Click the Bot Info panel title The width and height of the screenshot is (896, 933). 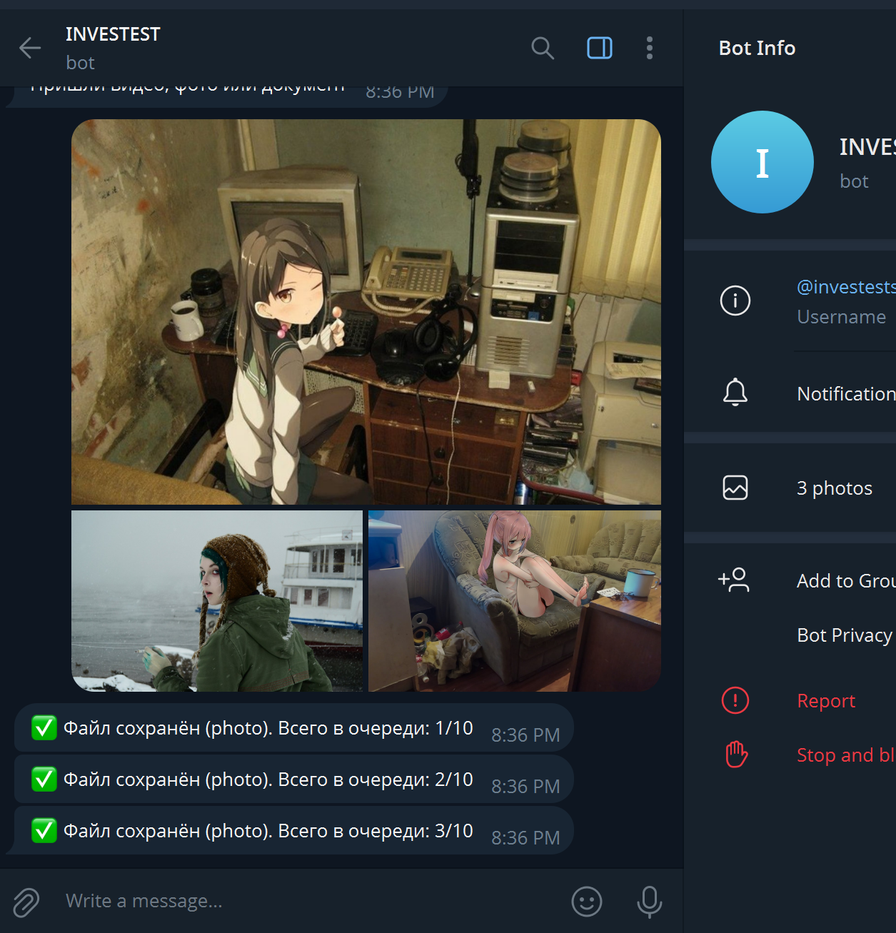(757, 48)
